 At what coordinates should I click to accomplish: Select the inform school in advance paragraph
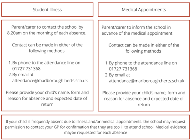pos(137,30)
